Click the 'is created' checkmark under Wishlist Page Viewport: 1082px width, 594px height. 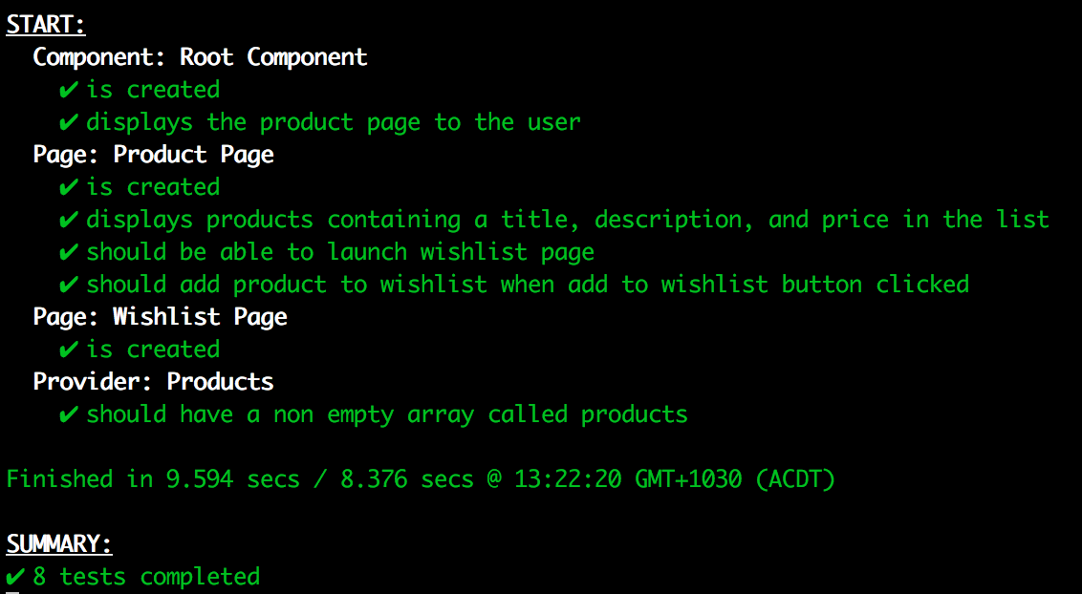[68, 350]
